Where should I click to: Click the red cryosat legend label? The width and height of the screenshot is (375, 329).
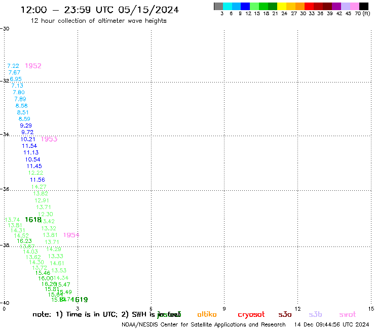(251, 315)
